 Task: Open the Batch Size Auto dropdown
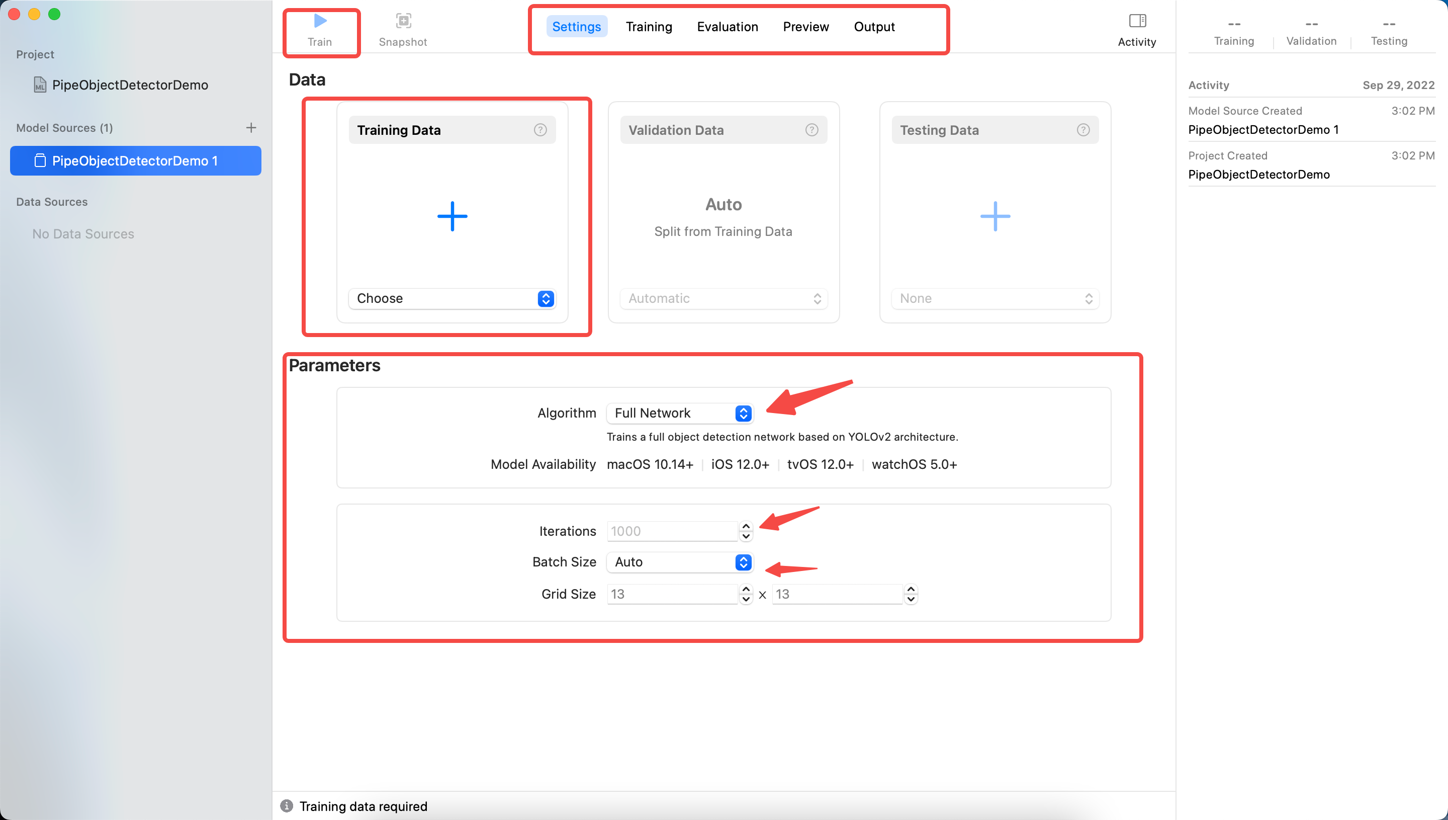(x=679, y=562)
